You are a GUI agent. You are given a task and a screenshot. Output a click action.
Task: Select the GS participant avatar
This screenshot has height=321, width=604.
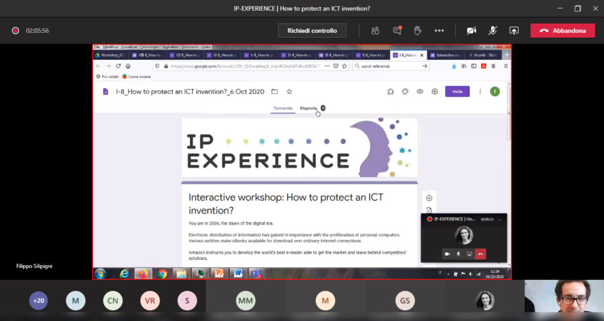click(x=405, y=300)
